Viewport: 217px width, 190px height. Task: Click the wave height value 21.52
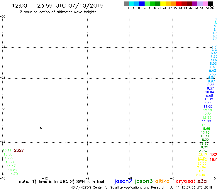[201, 171]
